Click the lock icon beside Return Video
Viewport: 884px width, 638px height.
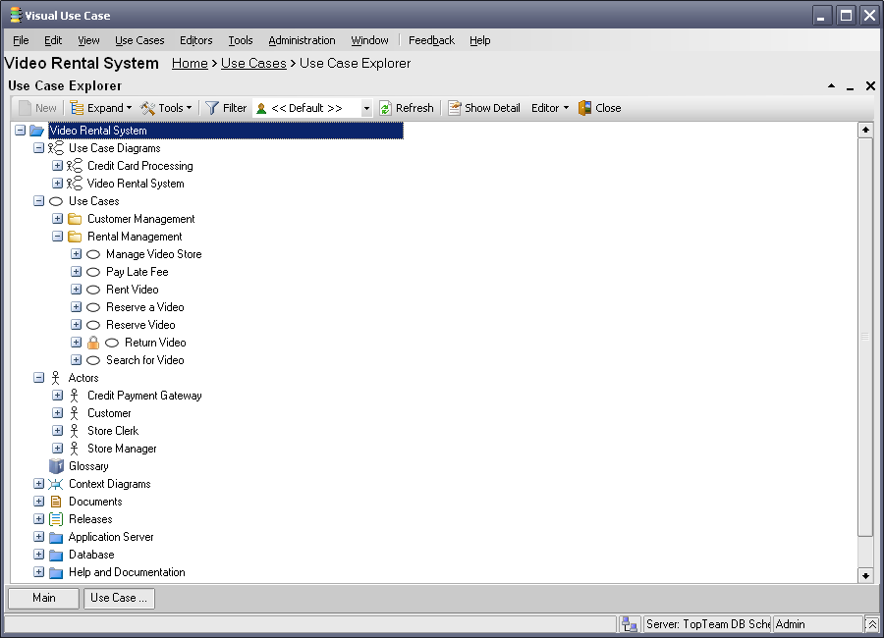click(x=93, y=343)
